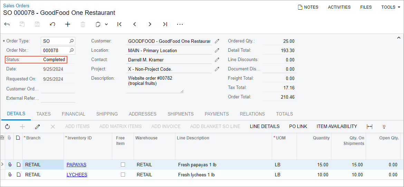This screenshot has width=404, height=187.
Task: Open the Order Type lookup search
Action: click(71, 41)
